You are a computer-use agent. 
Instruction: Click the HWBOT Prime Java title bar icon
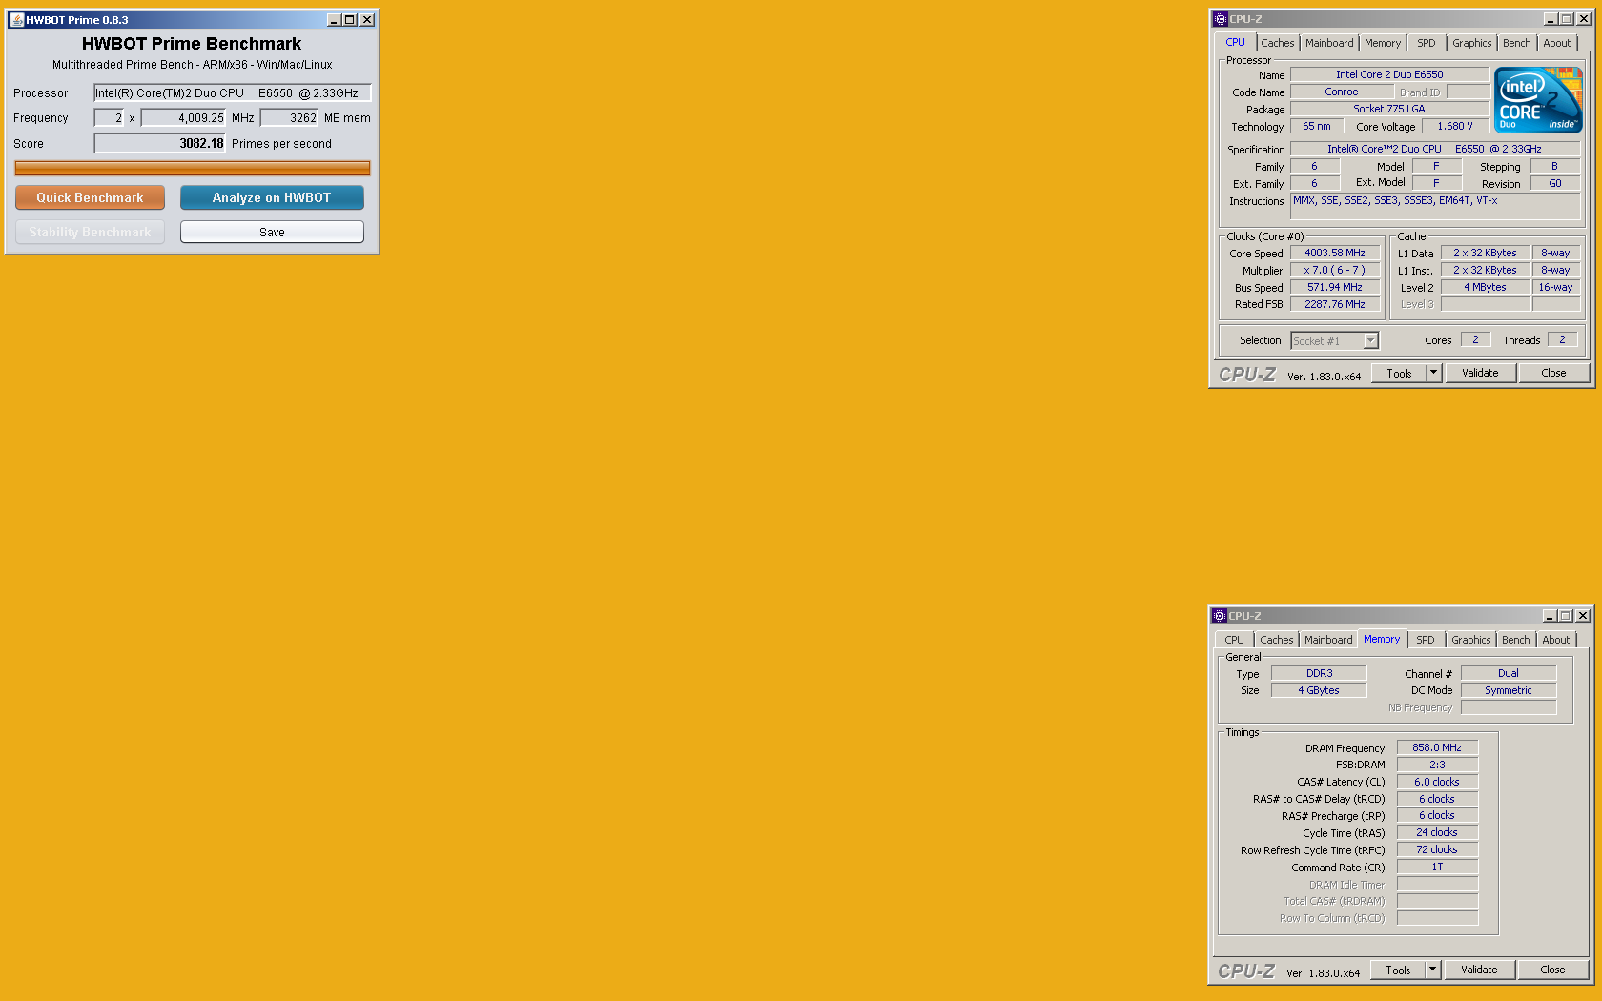click(17, 20)
